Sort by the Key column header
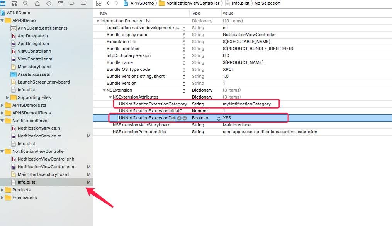 [x=104, y=13]
